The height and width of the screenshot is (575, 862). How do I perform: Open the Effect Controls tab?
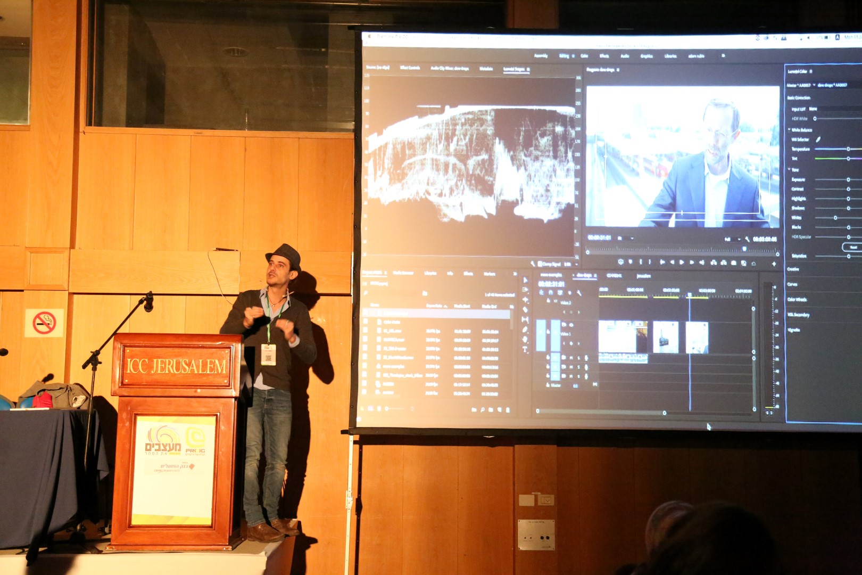410,68
